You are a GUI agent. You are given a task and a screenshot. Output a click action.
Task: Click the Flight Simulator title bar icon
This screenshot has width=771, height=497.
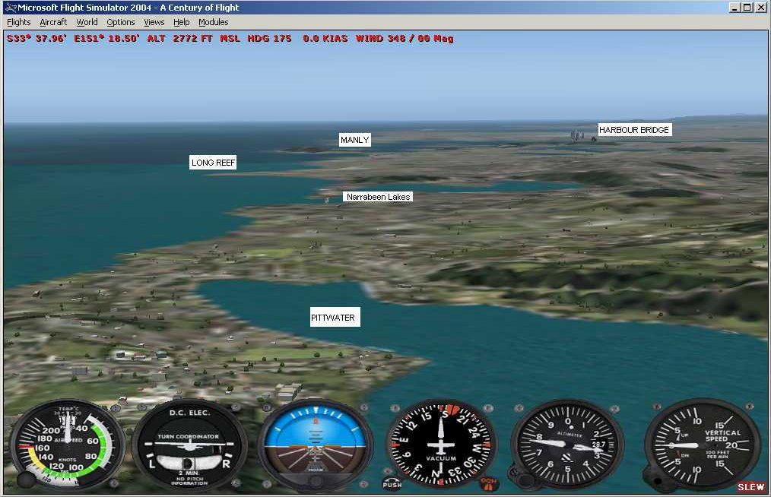point(9,8)
